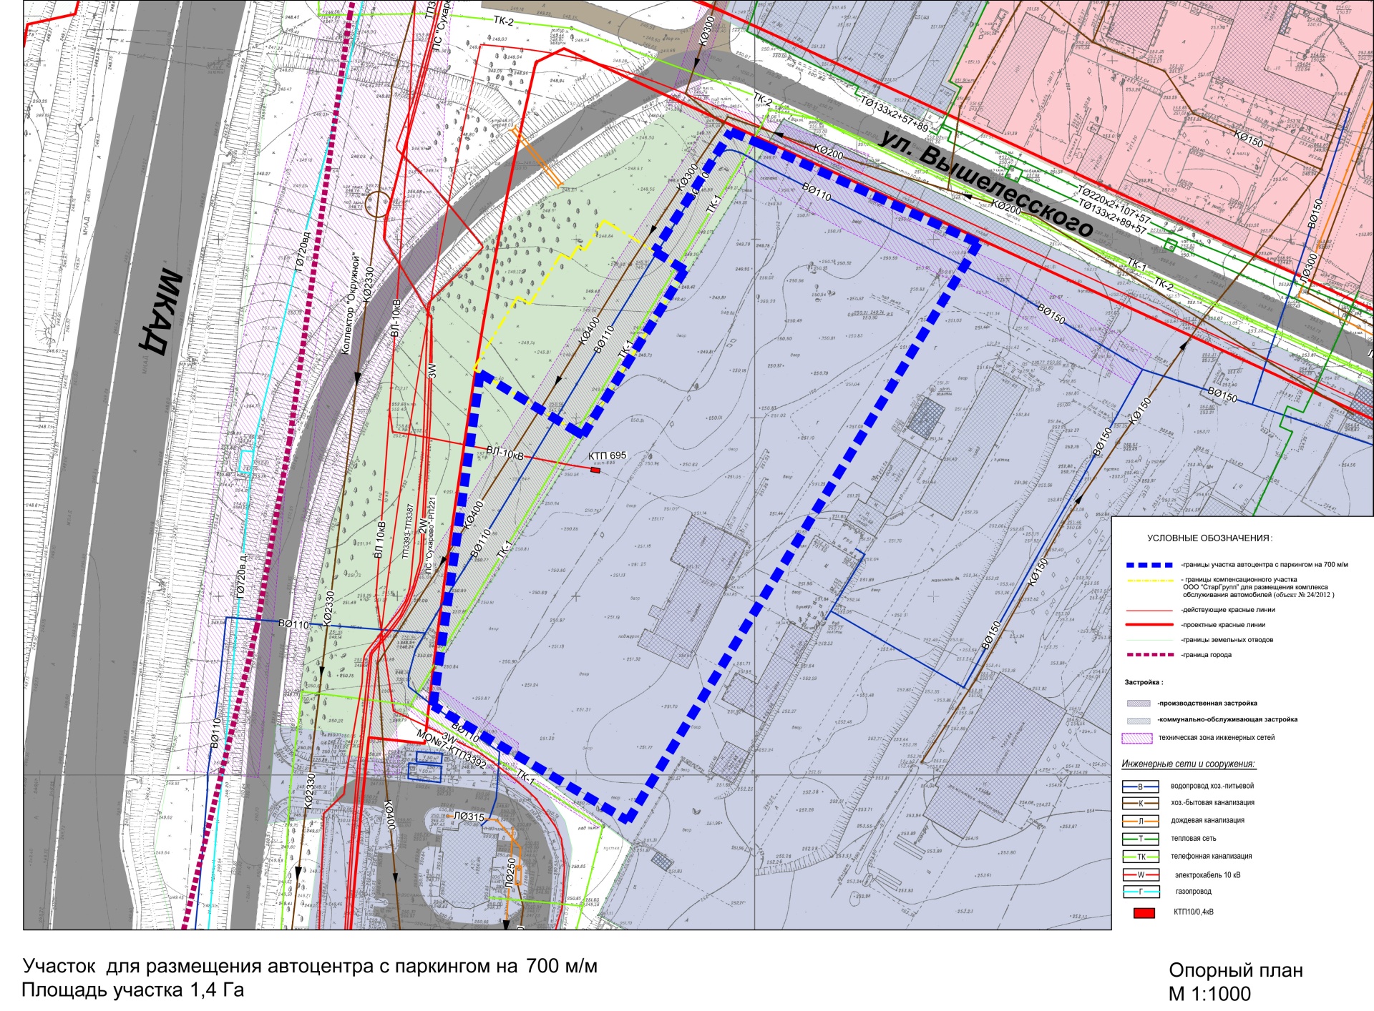Click the red КТП10/0,4кВ legend swatch
Viewport: 1374px width, 1011px height.
coord(1144,913)
